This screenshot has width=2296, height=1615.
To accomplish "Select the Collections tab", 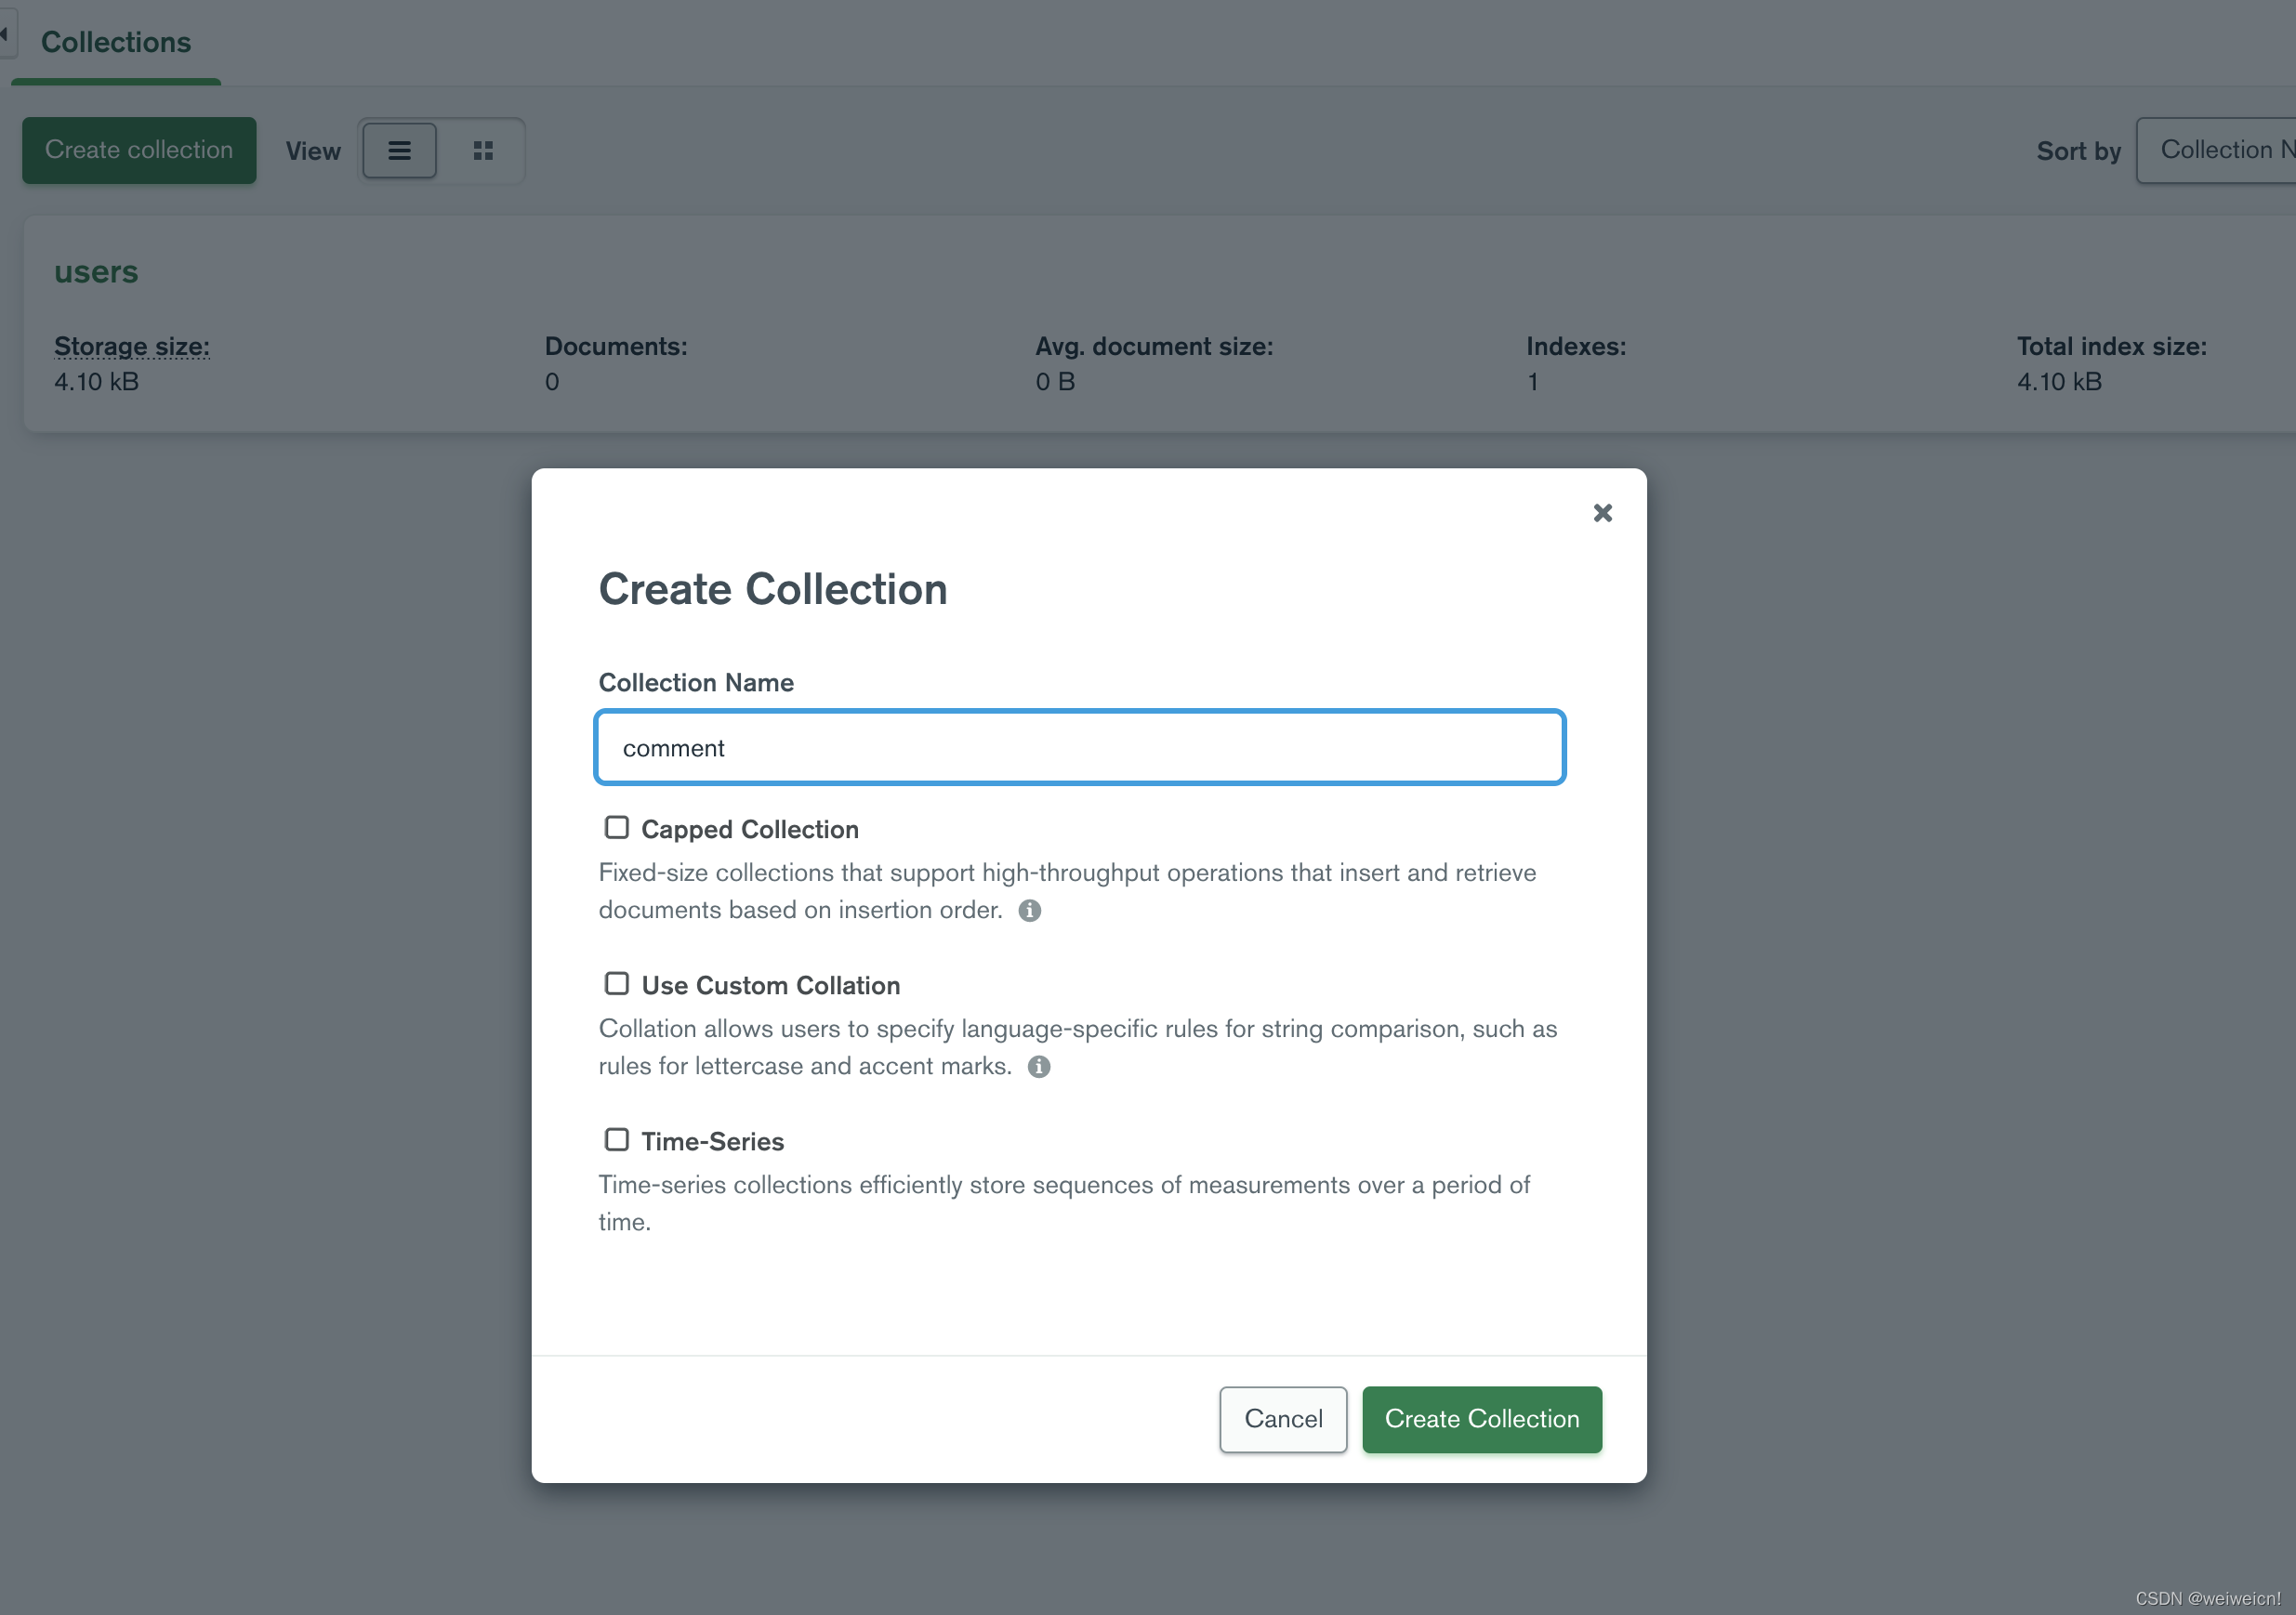I will click(x=116, y=42).
